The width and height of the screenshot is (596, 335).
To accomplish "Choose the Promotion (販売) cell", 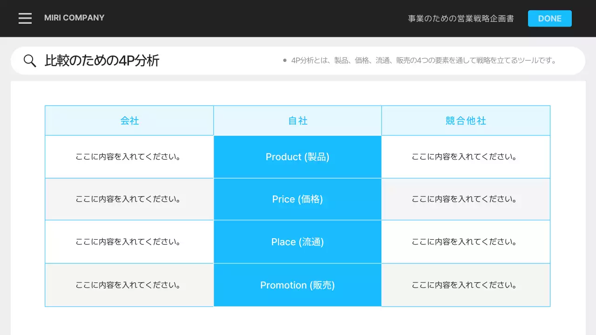I will point(298,285).
